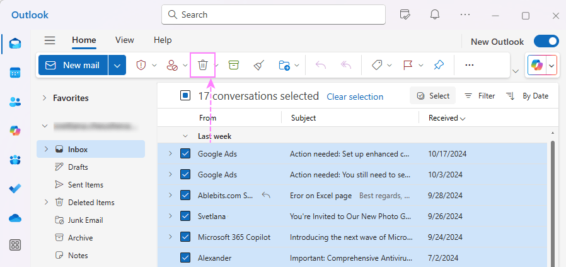The width and height of the screenshot is (566, 267).
Task: Archive the selected conversations
Action: click(x=234, y=65)
